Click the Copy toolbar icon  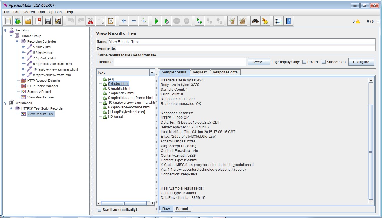(x=100, y=21)
